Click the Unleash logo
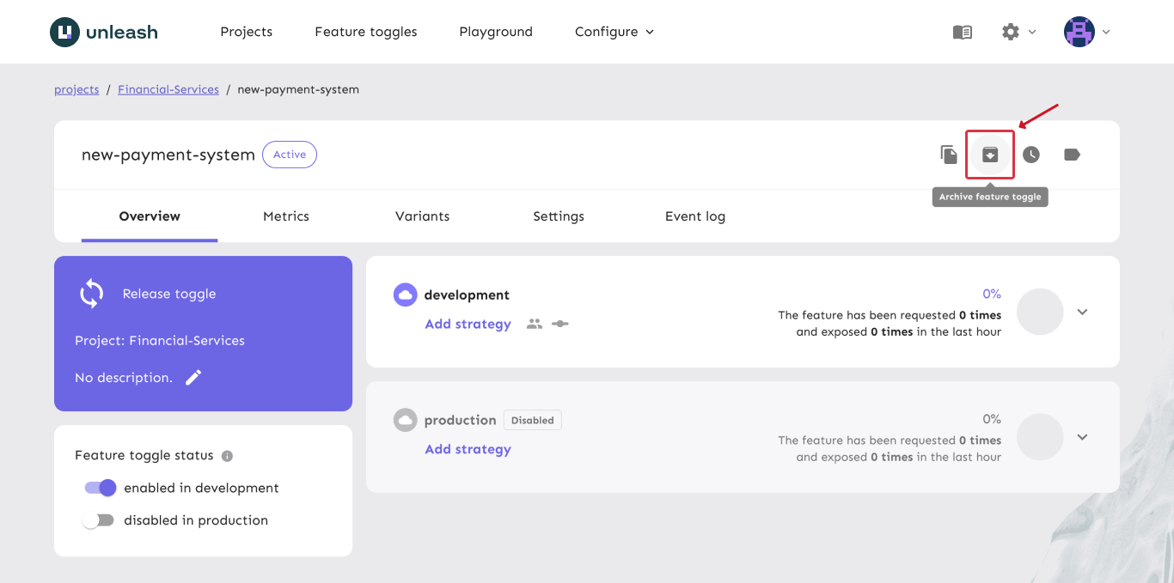Screen dimensions: 1174x583 [104, 32]
